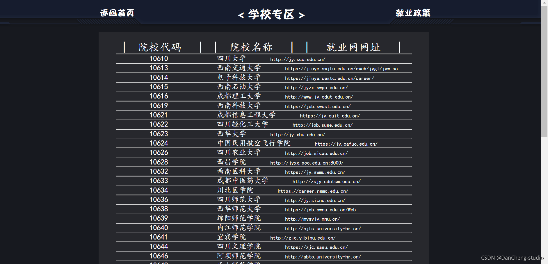The width and height of the screenshot is (548, 264).
Task: Open 绵阳师范学院 mysyjy.mnu.cn link
Action: click(x=312, y=219)
